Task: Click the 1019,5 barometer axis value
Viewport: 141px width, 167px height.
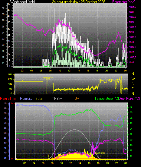Action: coord(133,27)
